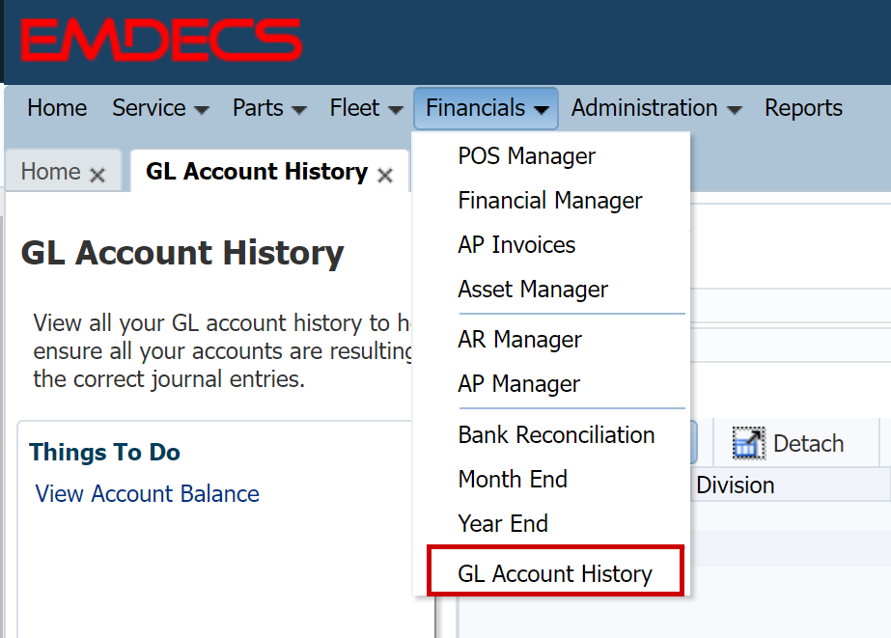Go to the Reports menu
The width and height of the screenshot is (891, 638).
803,108
